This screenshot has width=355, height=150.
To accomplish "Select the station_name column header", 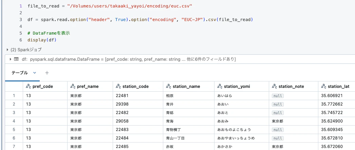I will point(189,87).
